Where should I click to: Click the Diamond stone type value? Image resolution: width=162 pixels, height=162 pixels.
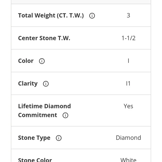(x=128, y=138)
